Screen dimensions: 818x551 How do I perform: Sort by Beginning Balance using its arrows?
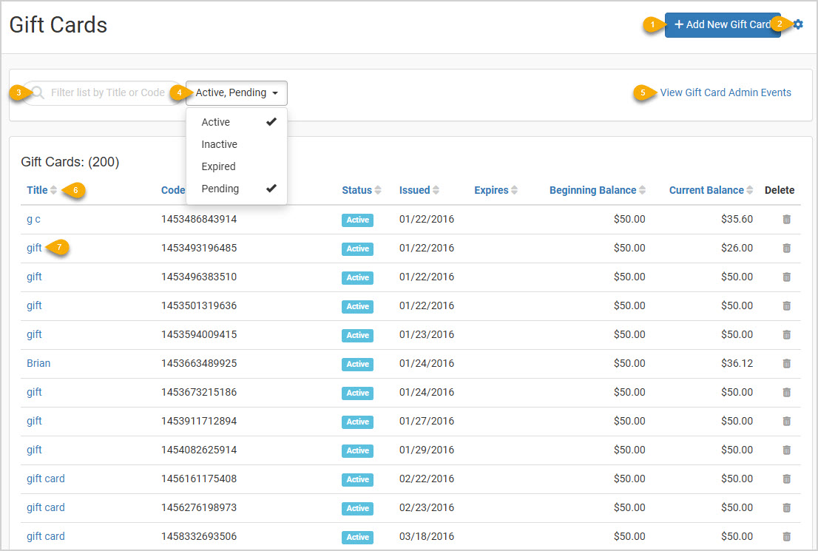(x=642, y=190)
